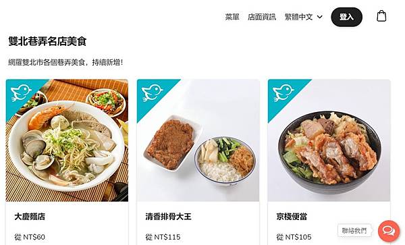Click the 聯絡我們 contact label
Screen dimensions: 405x245
click(x=354, y=230)
